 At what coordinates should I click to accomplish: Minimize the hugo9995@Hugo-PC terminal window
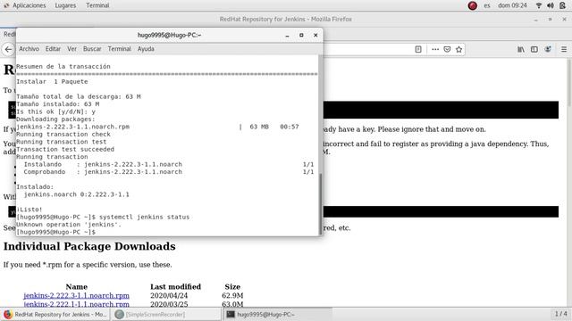(x=287, y=36)
